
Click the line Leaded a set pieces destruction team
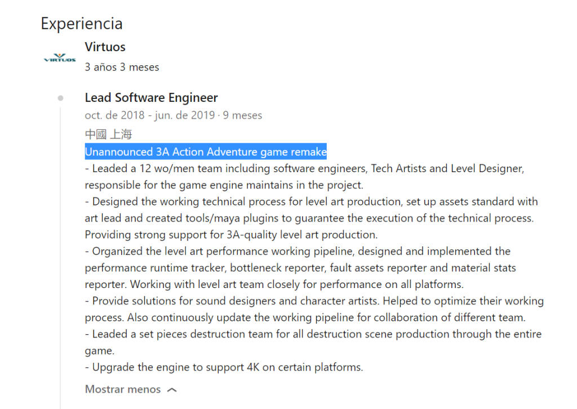coord(313,334)
